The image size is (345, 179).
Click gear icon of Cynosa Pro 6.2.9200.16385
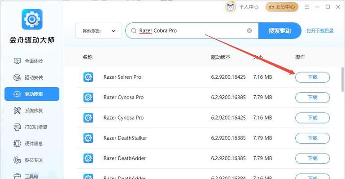click(88, 98)
